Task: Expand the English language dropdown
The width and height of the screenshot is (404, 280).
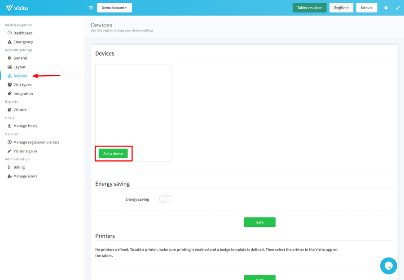Action: tap(341, 8)
